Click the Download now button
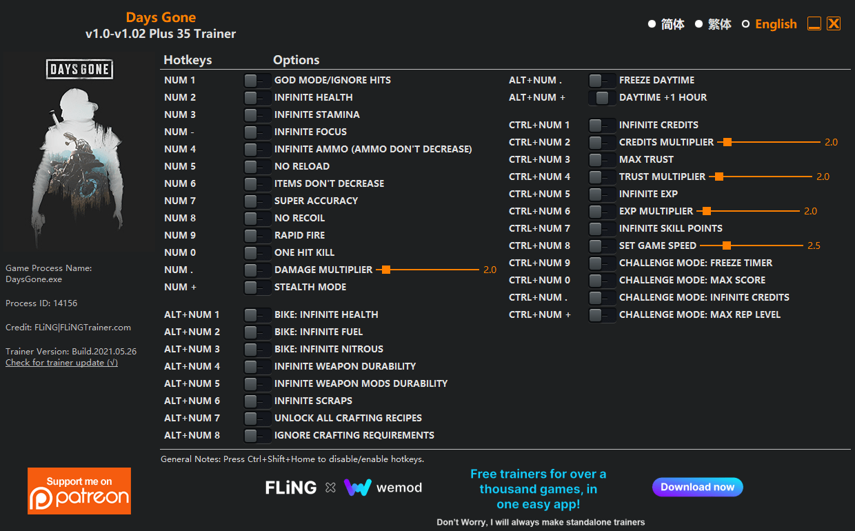 pyautogui.click(x=697, y=487)
